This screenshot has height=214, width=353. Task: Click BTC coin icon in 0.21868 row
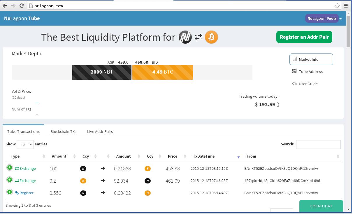(147, 169)
